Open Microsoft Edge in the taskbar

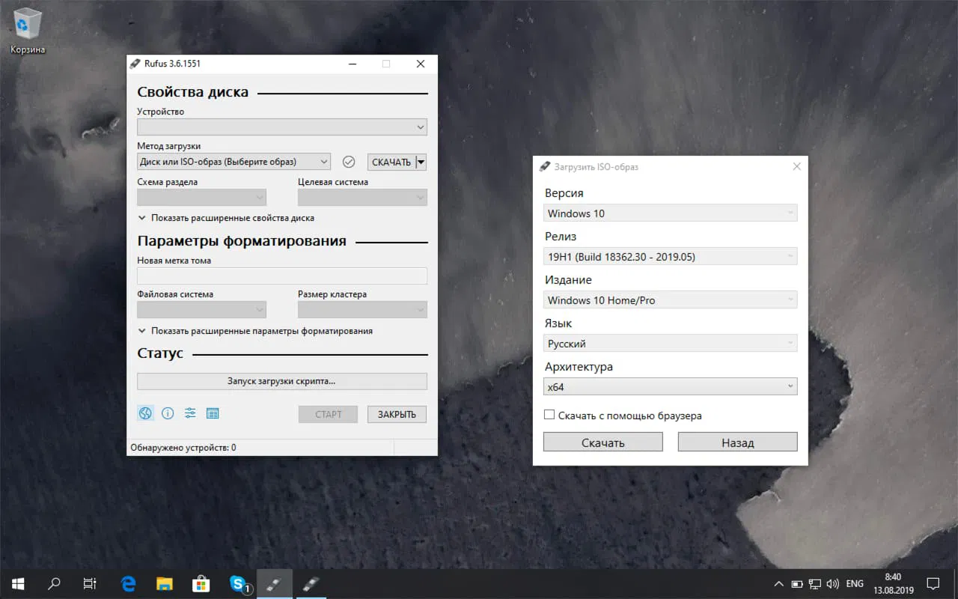tap(127, 583)
